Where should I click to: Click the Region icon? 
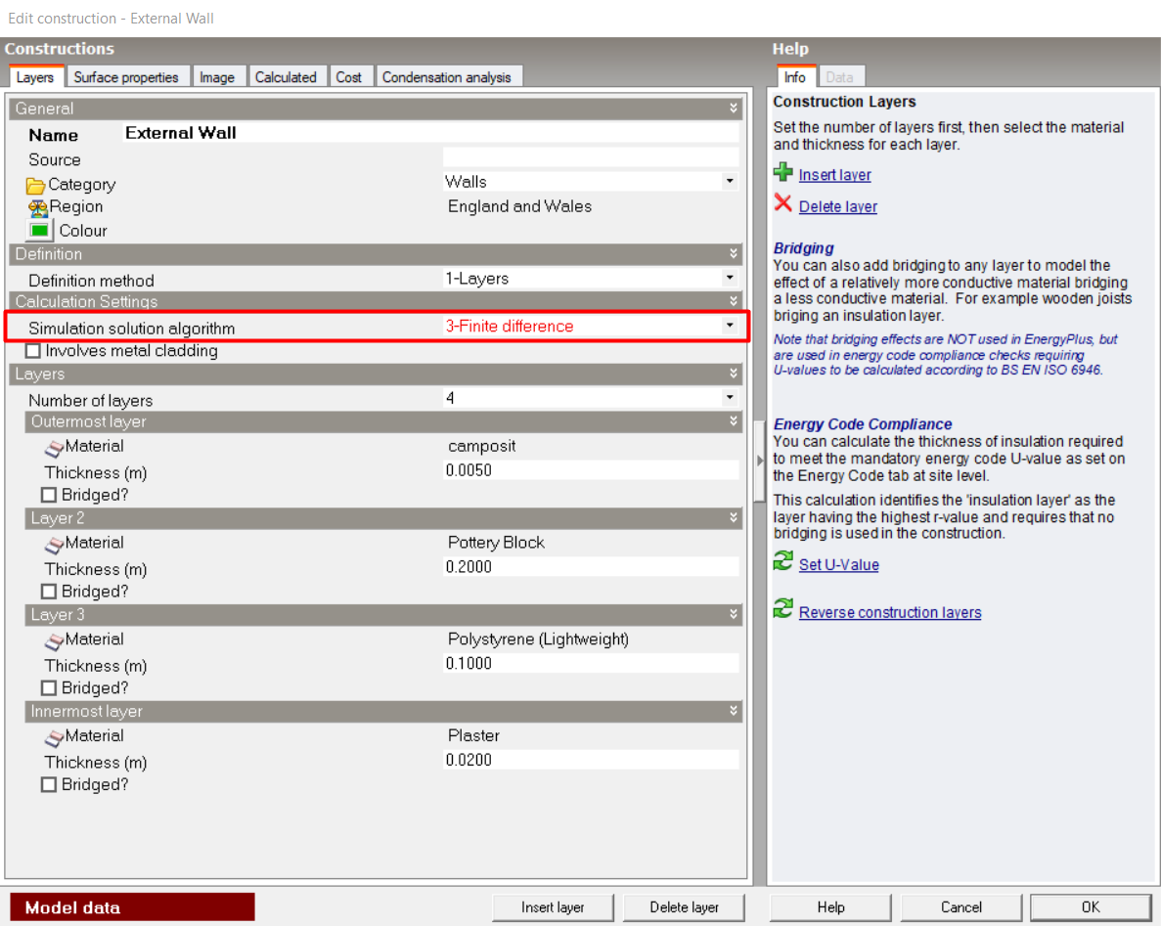[38, 208]
